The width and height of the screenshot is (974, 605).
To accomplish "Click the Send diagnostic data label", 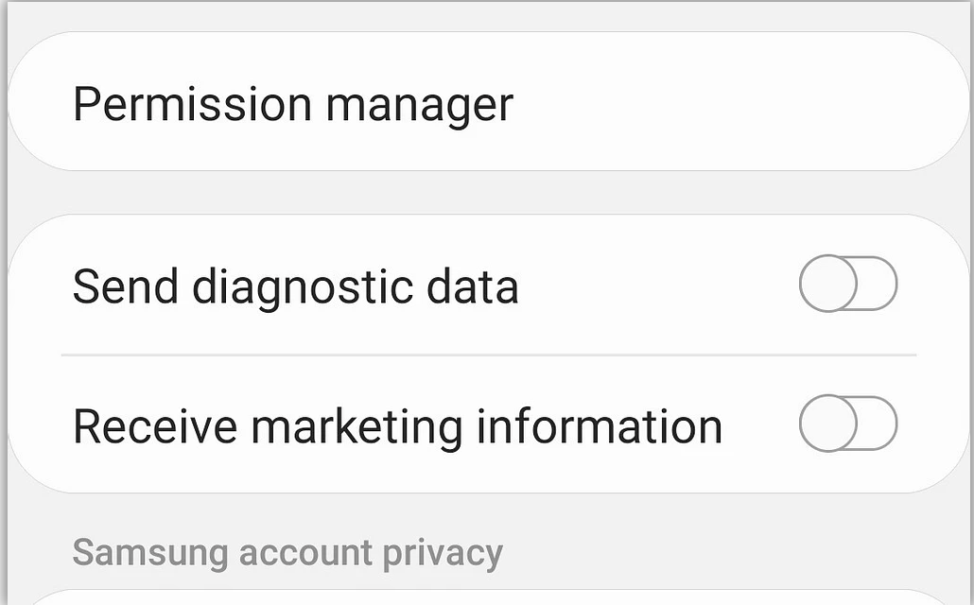I will click(295, 285).
